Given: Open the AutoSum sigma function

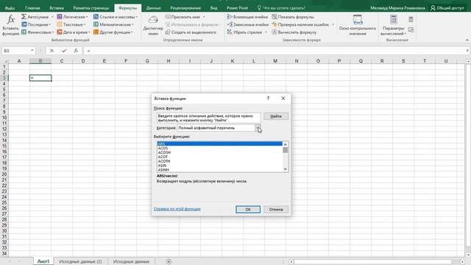Looking at the screenshot, I should click(x=37, y=17).
